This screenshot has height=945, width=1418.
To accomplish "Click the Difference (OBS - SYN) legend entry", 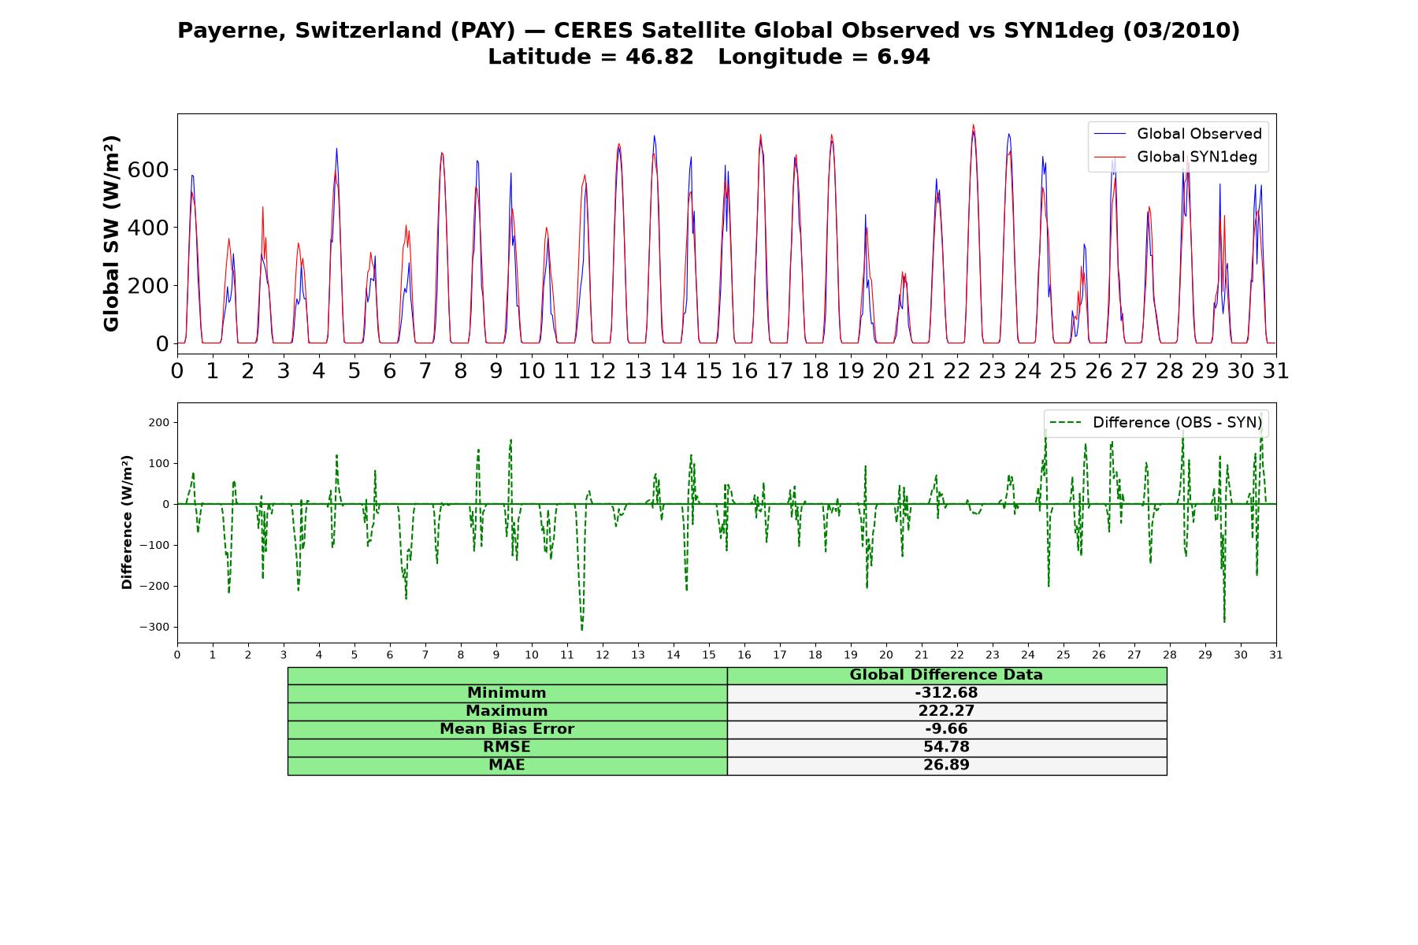I will tap(1177, 423).
